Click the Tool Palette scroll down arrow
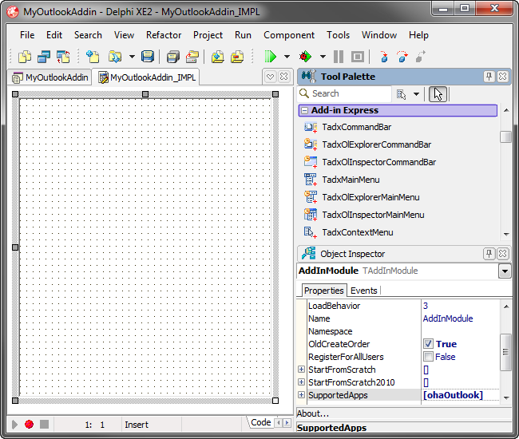The width and height of the screenshot is (519, 439). tap(506, 234)
